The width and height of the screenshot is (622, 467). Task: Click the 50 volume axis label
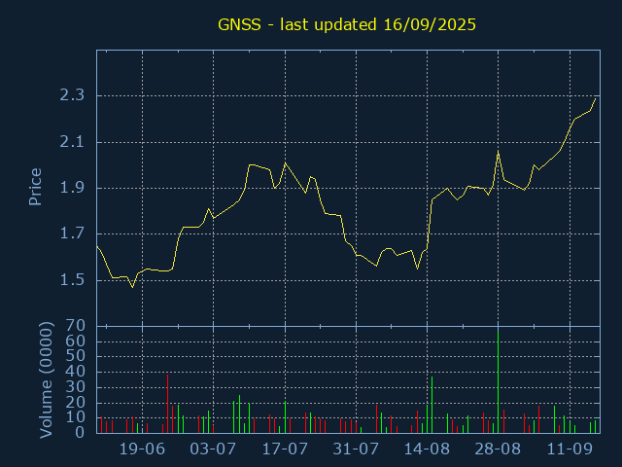[x=76, y=356]
